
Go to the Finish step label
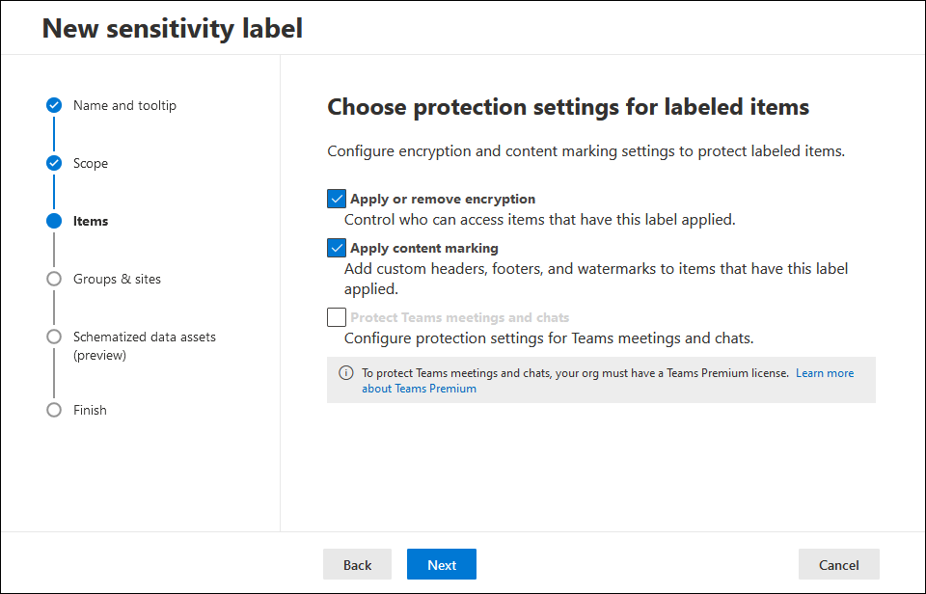(x=90, y=410)
